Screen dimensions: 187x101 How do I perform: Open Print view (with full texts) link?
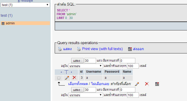[x=102, y=49]
